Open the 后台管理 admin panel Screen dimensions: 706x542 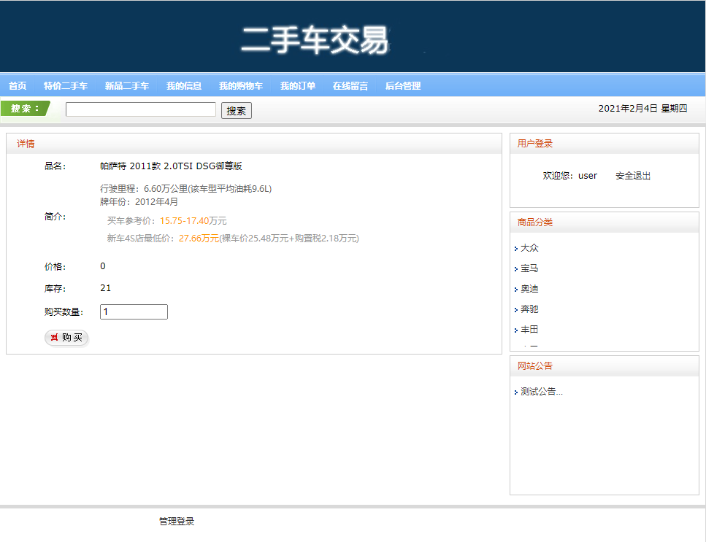[403, 85]
